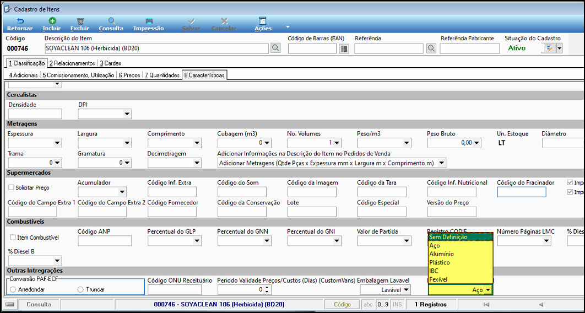The height and width of the screenshot is (313, 585).
Task: Switch to the 8 Características tab
Action: [204, 75]
